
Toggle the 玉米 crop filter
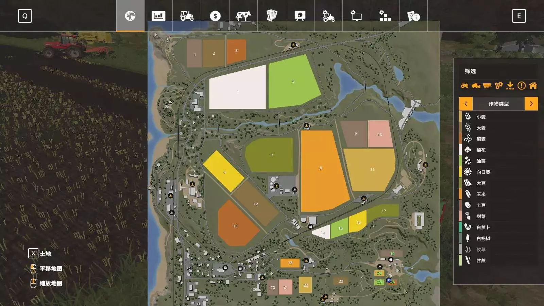[x=498, y=194]
